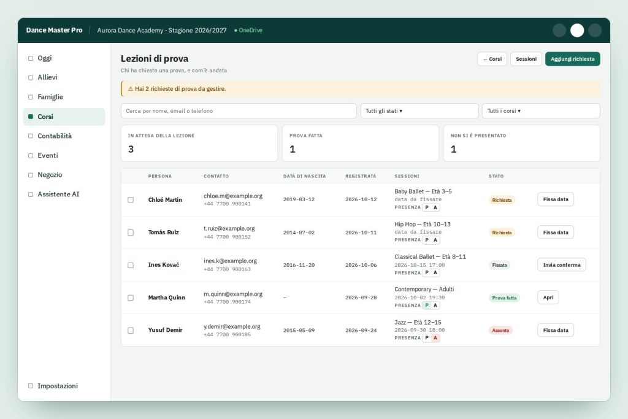The image size is (628, 419).
Task: Click the leftmost dark circle in the header
Action: (559, 31)
